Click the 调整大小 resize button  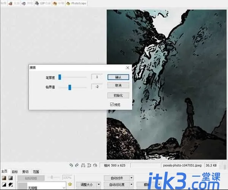pos(87,185)
